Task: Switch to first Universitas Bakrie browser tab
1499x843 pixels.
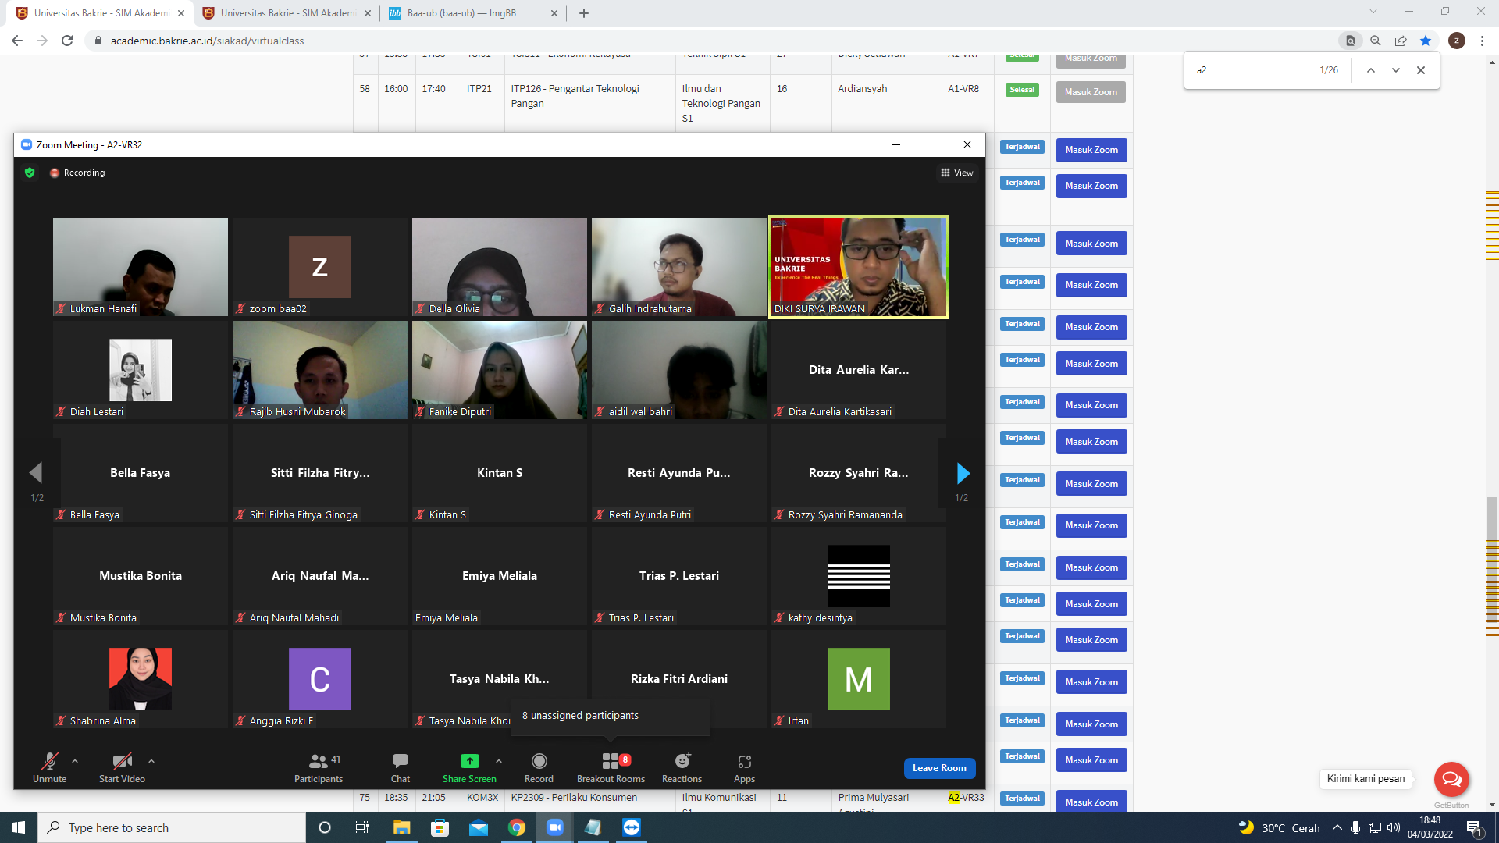Action: tap(101, 13)
